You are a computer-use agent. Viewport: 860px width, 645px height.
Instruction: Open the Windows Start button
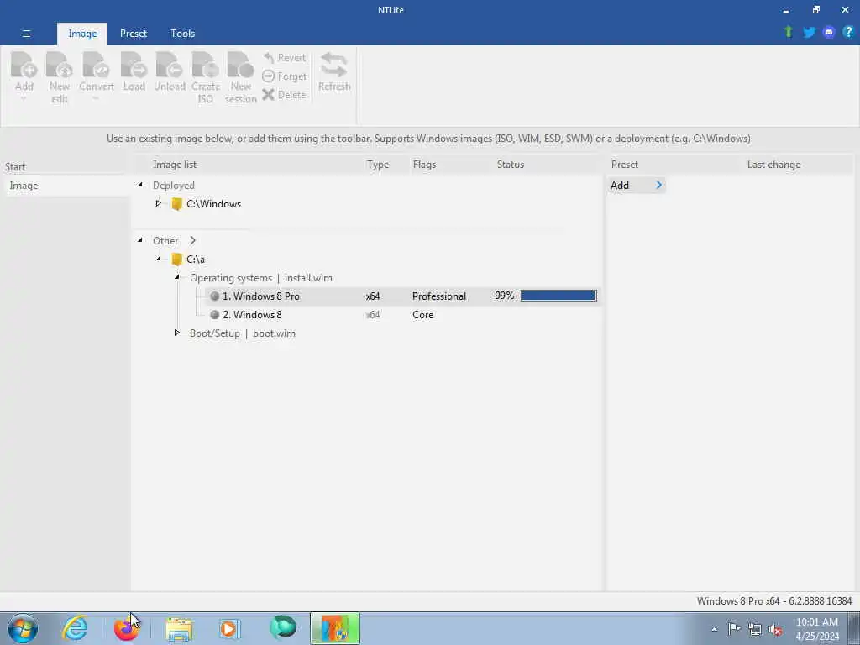tap(23, 628)
